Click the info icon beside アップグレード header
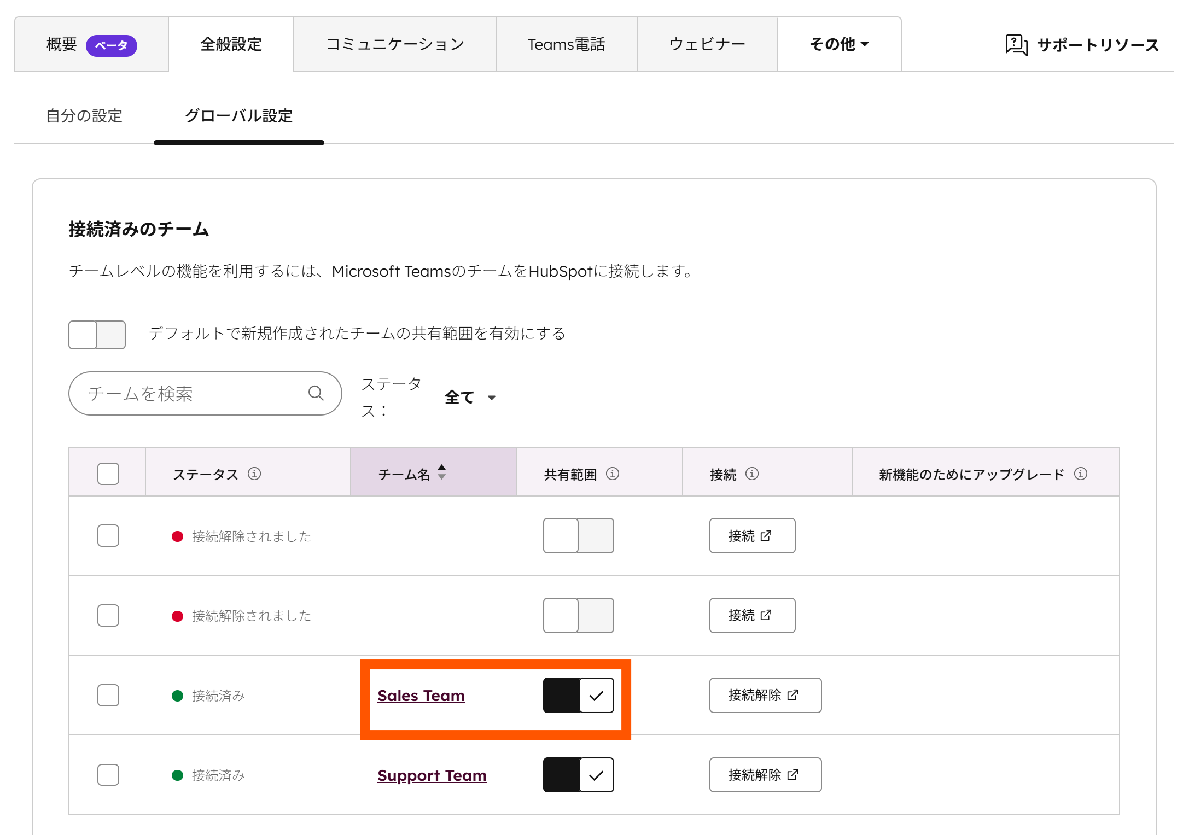The height and width of the screenshot is (835, 1177). 1081,474
